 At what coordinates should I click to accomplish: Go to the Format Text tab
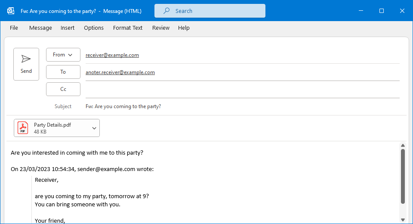point(128,28)
